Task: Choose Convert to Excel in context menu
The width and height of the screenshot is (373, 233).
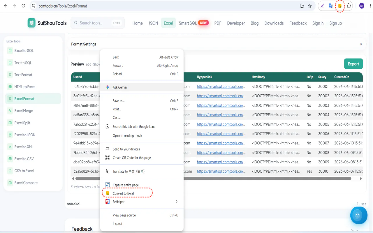Action: [x=142, y=193]
